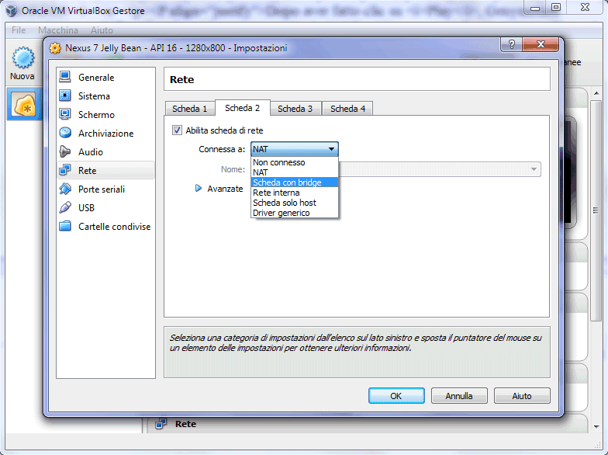The width and height of the screenshot is (608, 455).
Task: Click the Sistema chip icon
Action: [x=65, y=96]
